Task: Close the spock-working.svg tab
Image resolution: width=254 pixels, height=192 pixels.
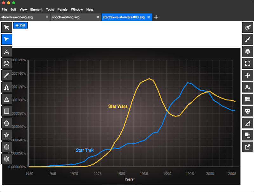Action: click(x=98, y=17)
